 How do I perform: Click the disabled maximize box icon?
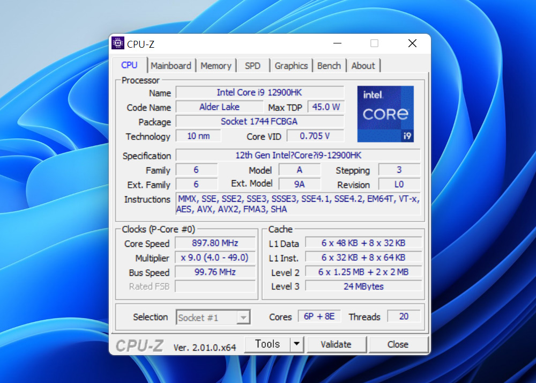pyautogui.click(x=374, y=43)
